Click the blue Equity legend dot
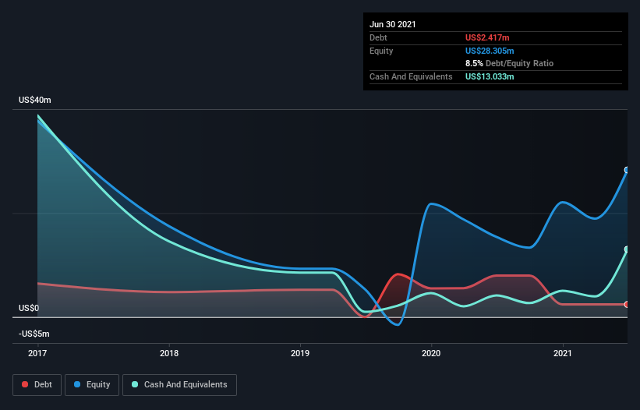 click(77, 384)
